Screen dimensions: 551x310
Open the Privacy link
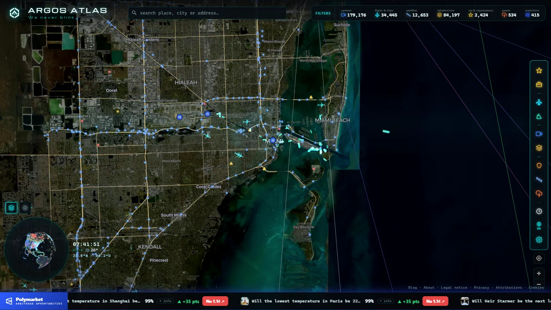pyautogui.click(x=481, y=288)
